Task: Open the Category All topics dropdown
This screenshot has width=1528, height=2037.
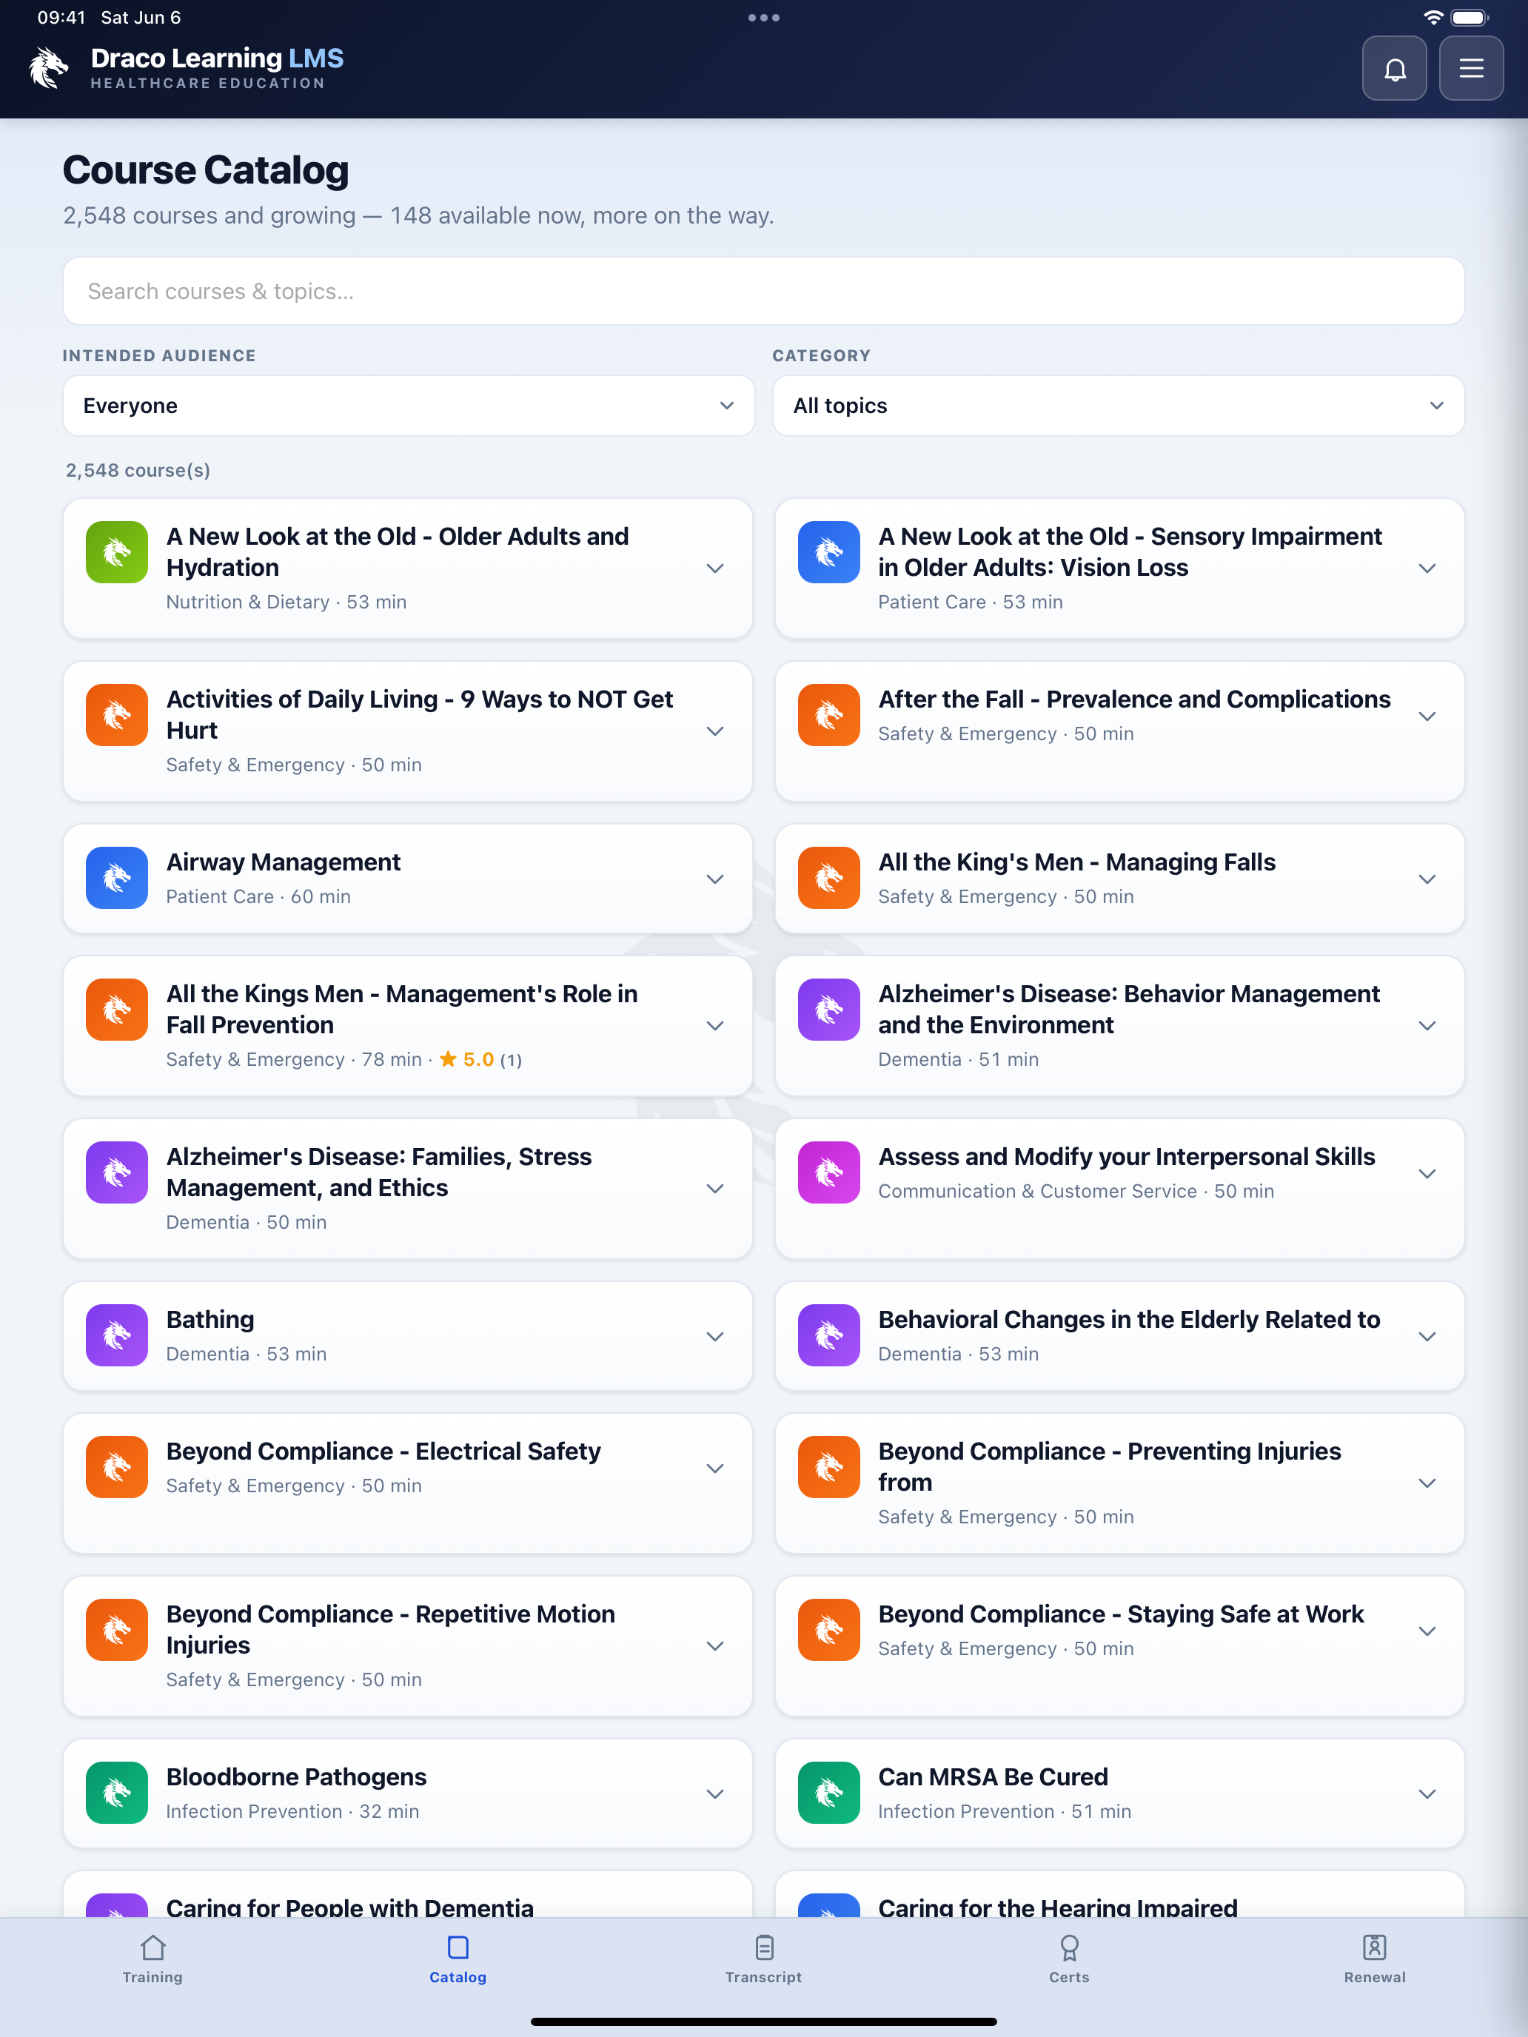Action: pos(1118,406)
